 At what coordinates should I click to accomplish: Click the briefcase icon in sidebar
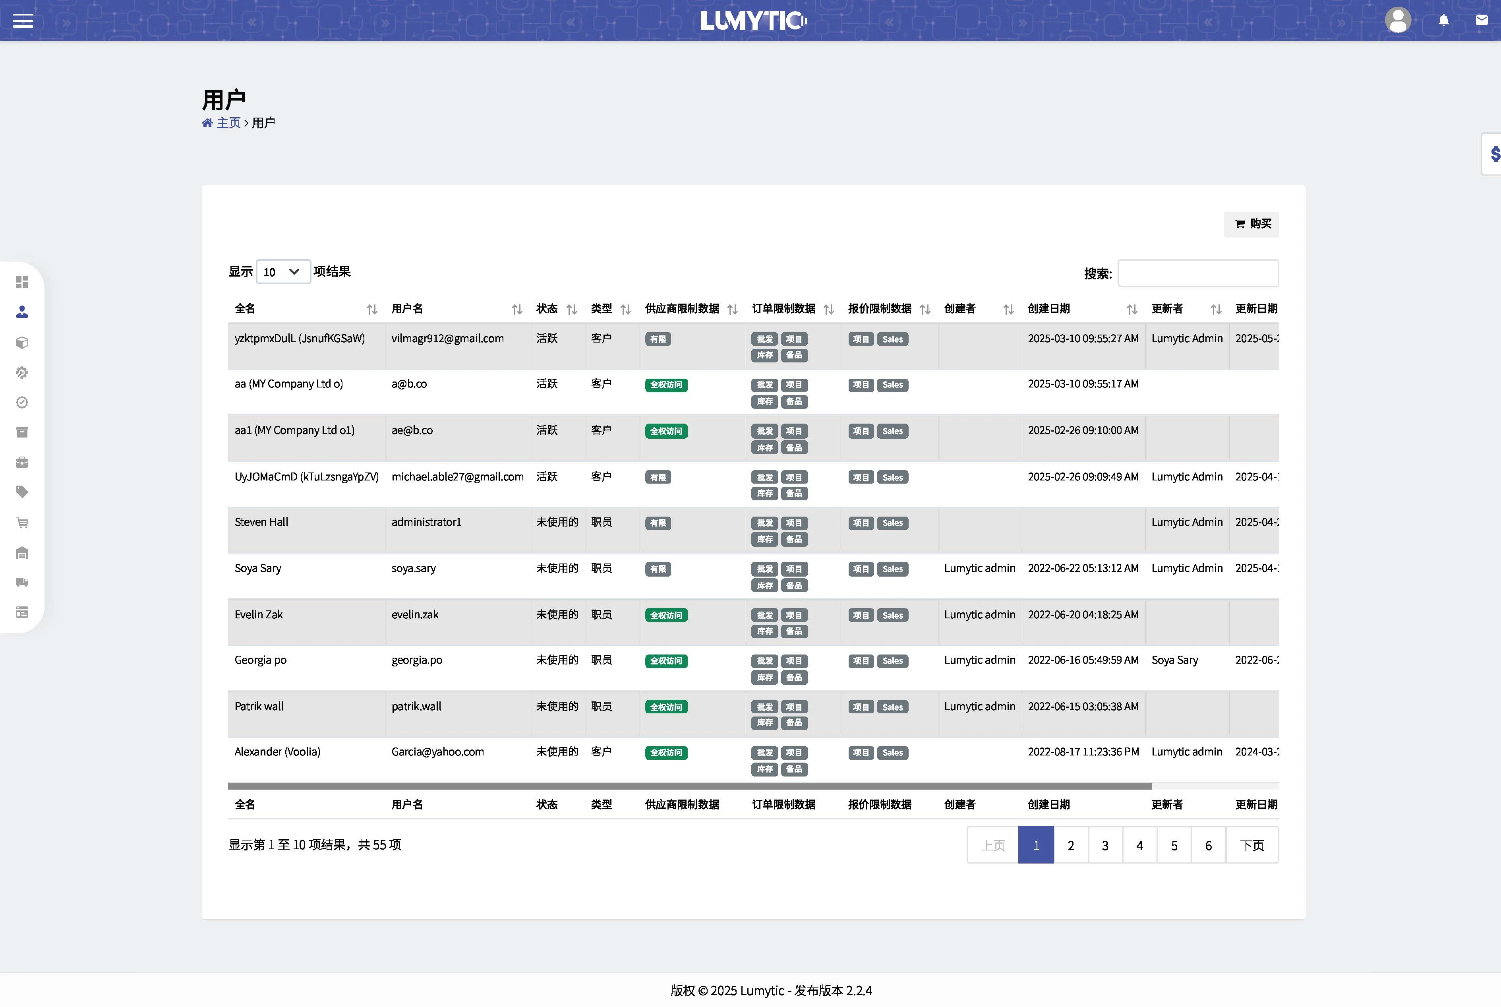click(22, 463)
